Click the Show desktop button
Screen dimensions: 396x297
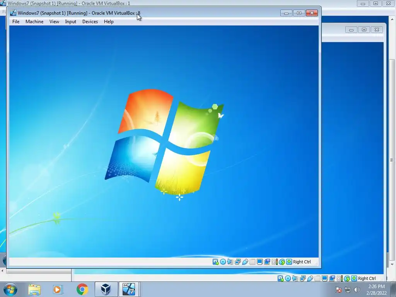[393, 290]
